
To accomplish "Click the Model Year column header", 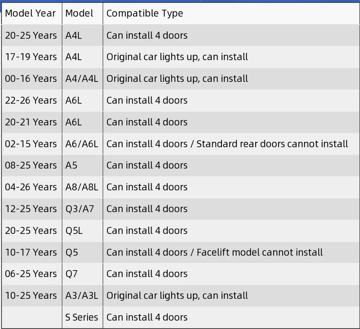I will [31, 13].
